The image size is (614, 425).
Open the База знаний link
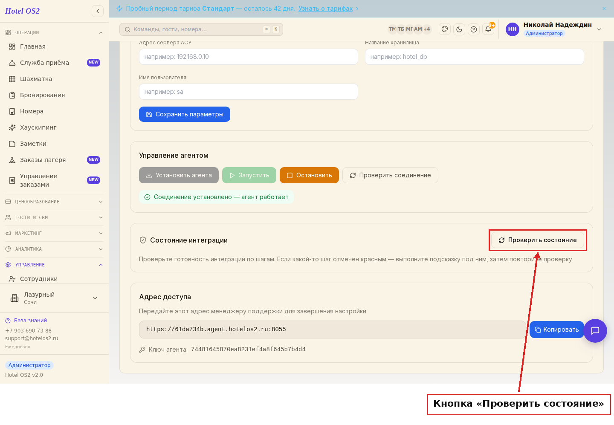point(26,321)
